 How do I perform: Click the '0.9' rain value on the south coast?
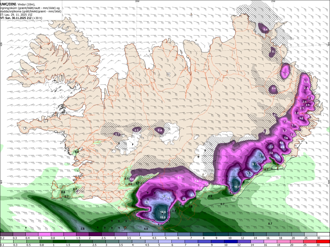pos(210,196)
